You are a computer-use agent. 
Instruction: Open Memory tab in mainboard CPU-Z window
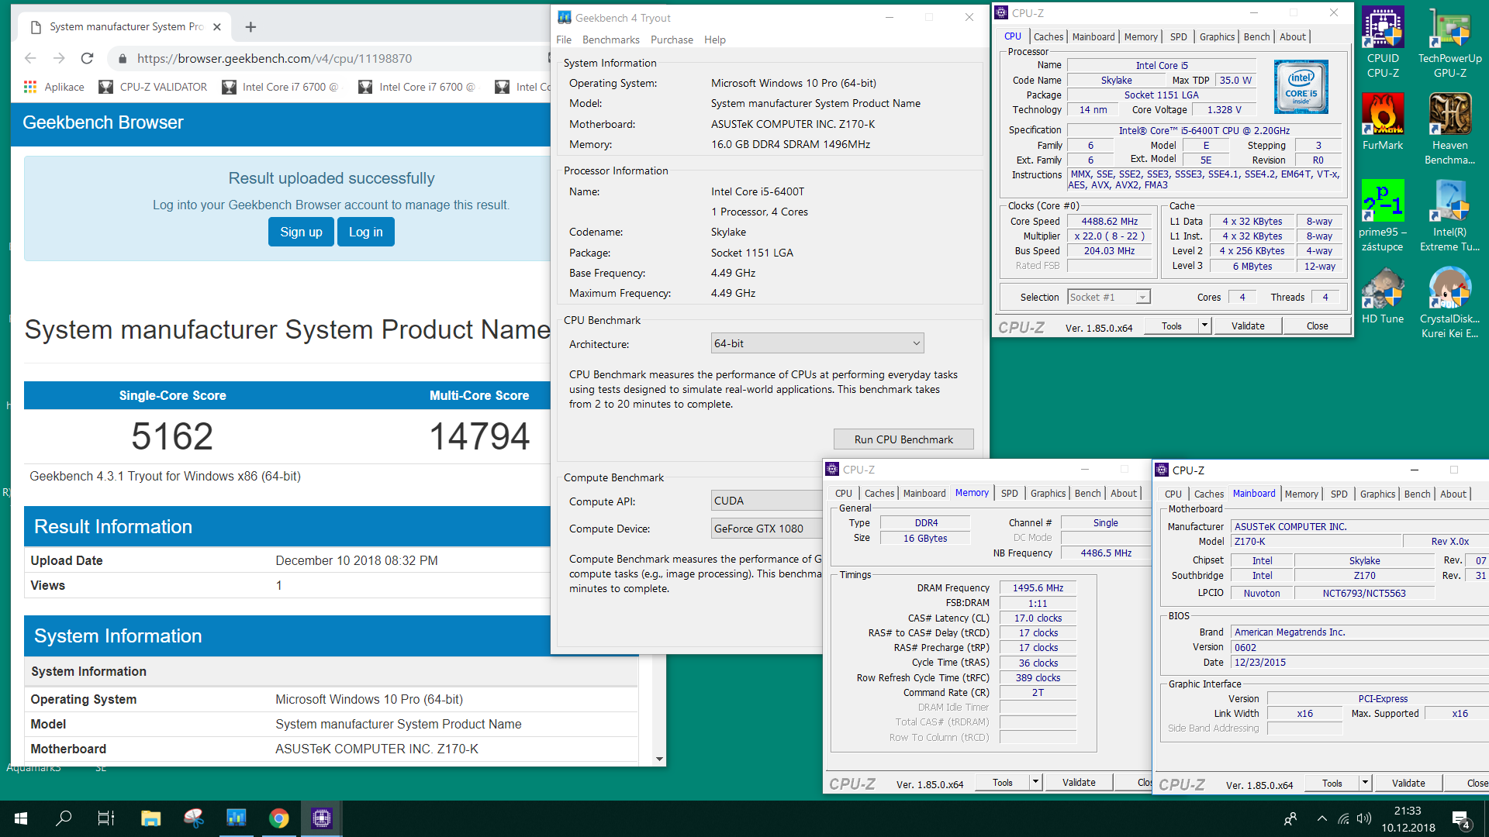point(1301,494)
